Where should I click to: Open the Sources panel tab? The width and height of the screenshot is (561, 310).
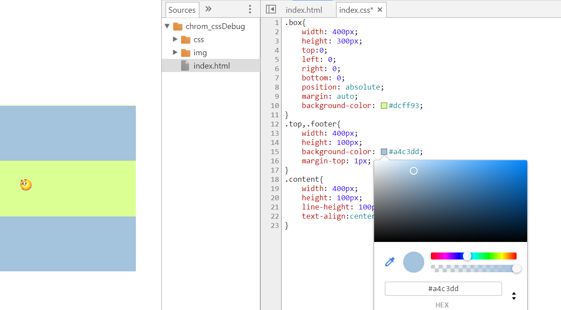click(x=182, y=10)
